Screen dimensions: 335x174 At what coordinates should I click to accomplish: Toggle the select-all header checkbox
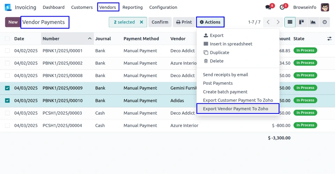coord(7,39)
